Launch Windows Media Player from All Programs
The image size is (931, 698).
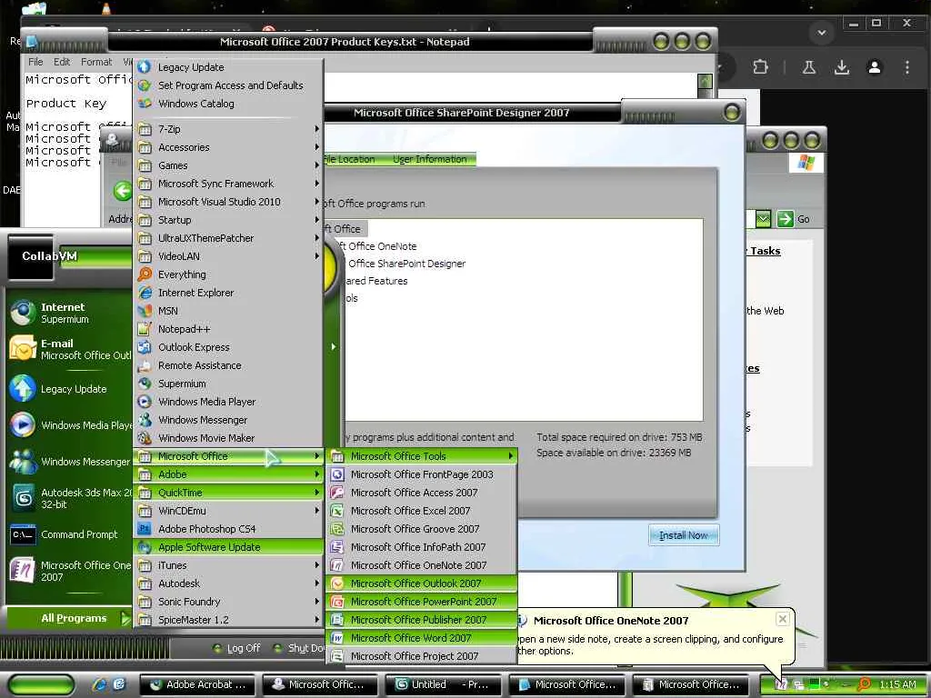228,402
